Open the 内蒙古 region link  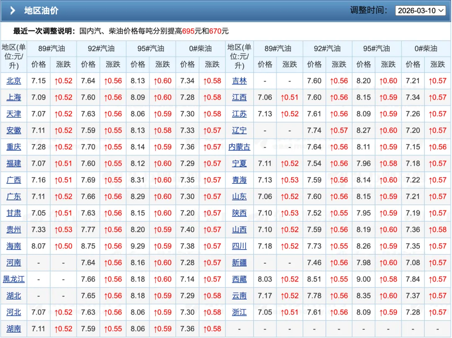[239, 147]
